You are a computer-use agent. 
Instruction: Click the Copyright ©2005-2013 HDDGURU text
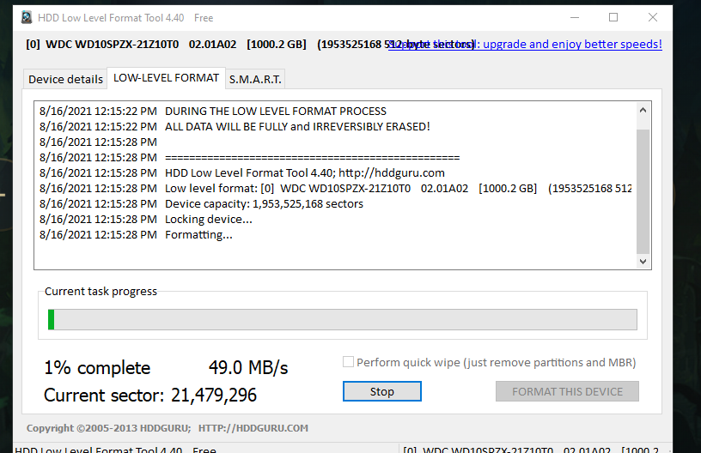coord(108,428)
